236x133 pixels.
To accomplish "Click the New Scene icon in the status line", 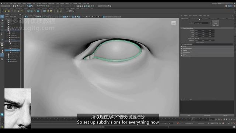I will click(13, 6).
